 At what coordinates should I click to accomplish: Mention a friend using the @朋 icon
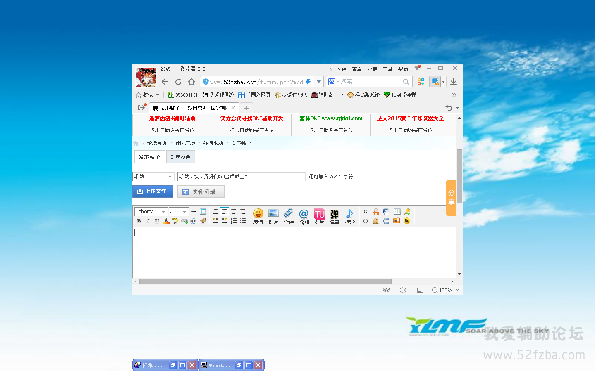(304, 216)
